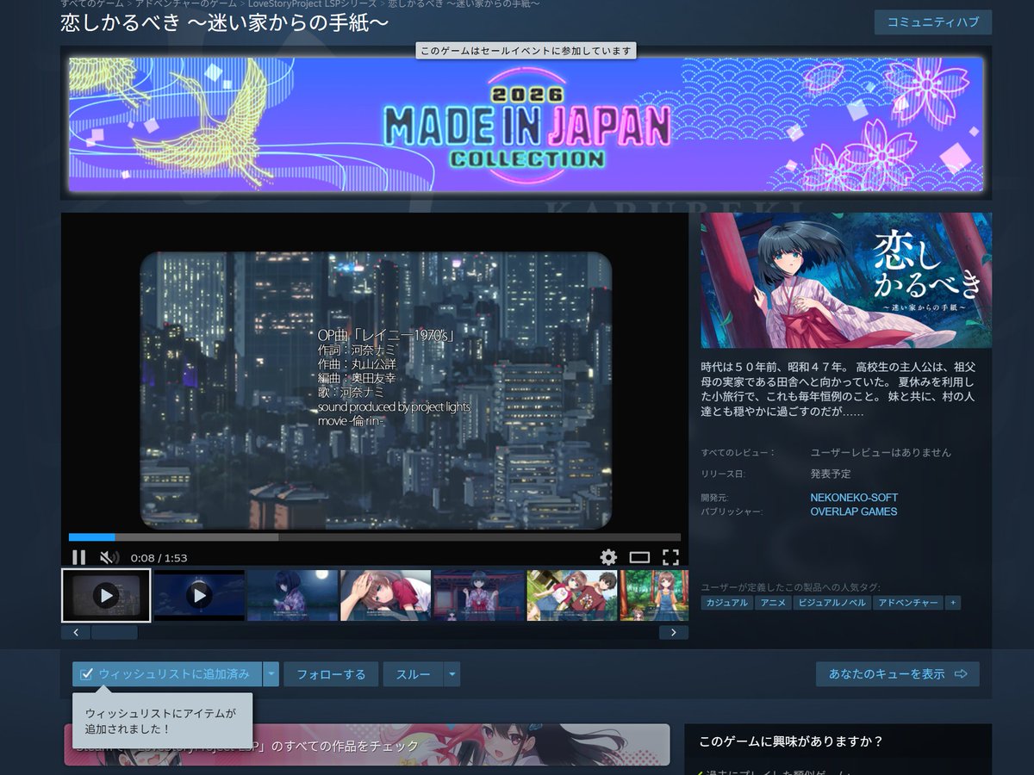This screenshot has width=1034, height=775.
Task: Unmute the video volume icon
Action: click(109, 557)
